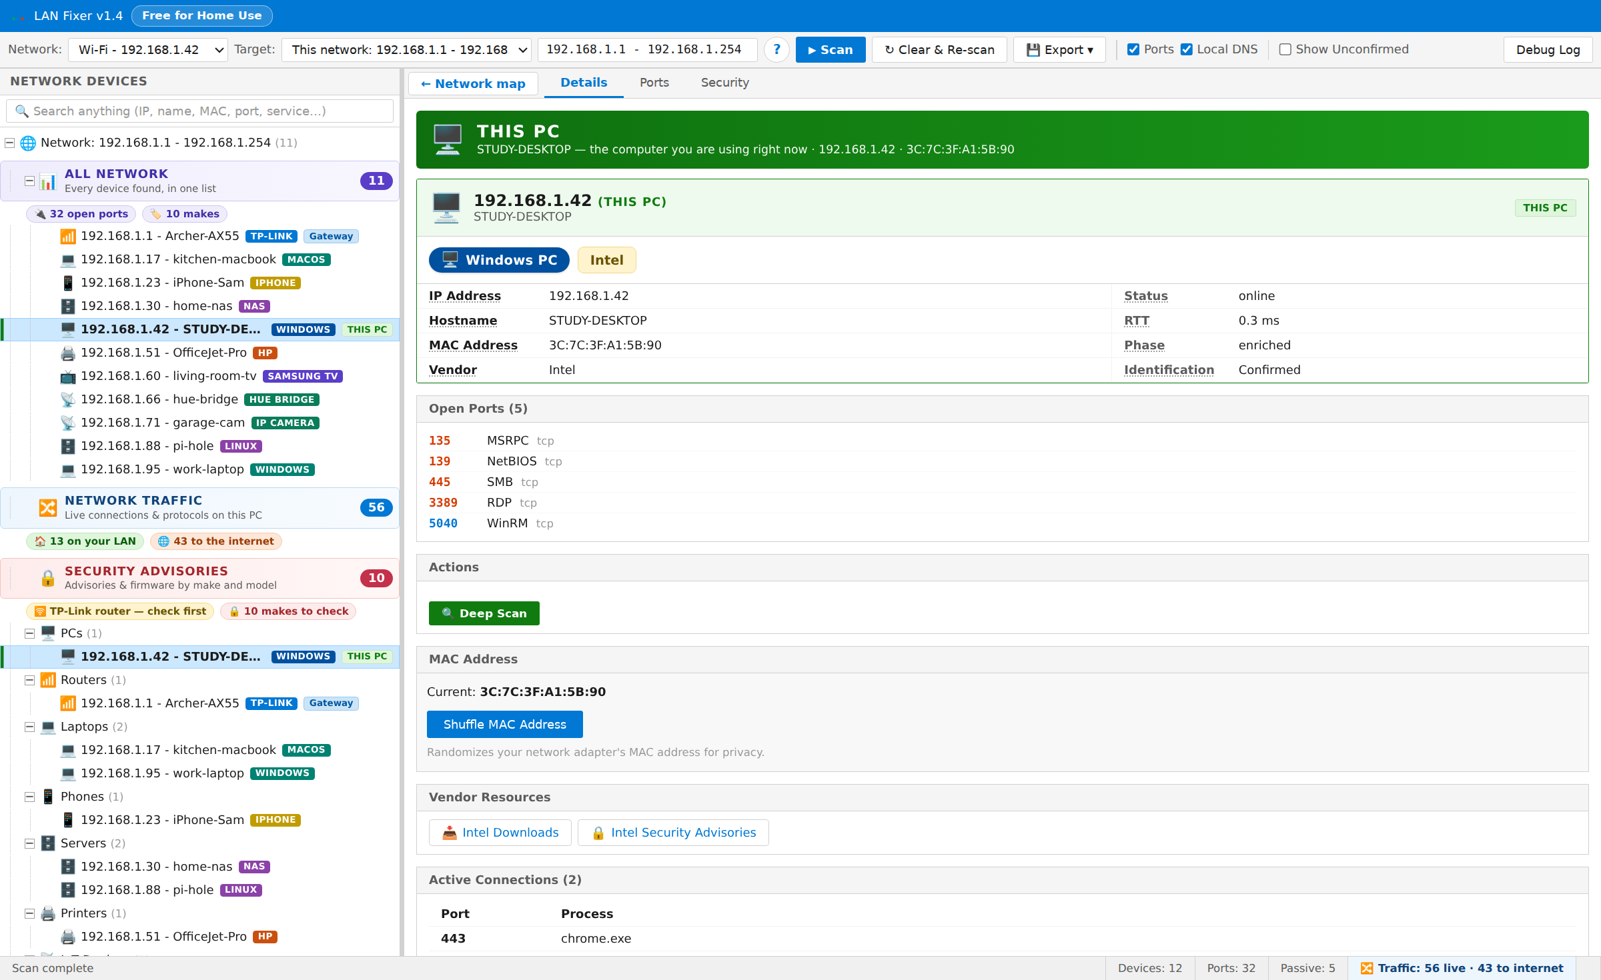Viewport: 1601px width, 980px height.
Task: Start the Scan button
Action: coord(831,50)
